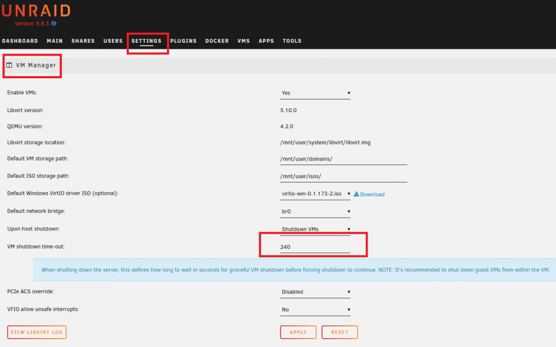Click the VM Manager panel icon
This screenshot has width=556, height=347.
[9, 65]
